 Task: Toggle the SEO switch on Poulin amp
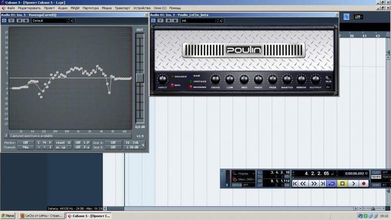[x=172, y=85]
